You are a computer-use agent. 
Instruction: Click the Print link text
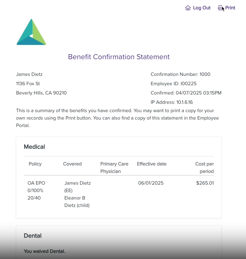[x=230, y=8]
